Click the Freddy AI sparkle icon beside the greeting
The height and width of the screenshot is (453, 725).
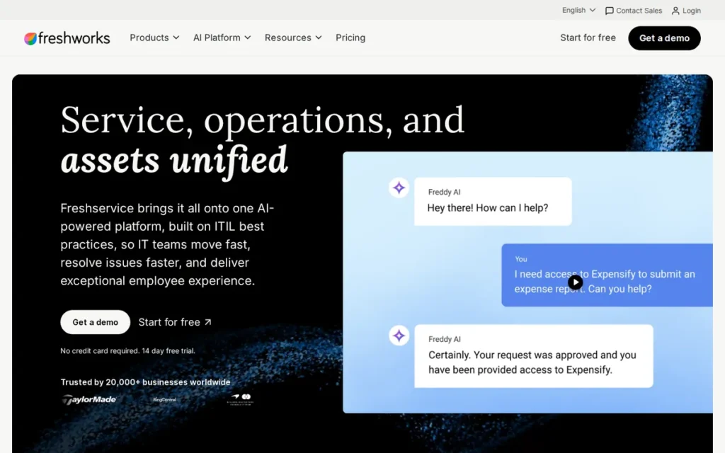(399, 188)
